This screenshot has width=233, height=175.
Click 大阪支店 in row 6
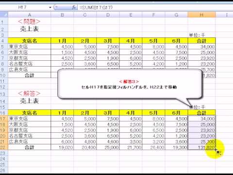click(x=30, y=52)
